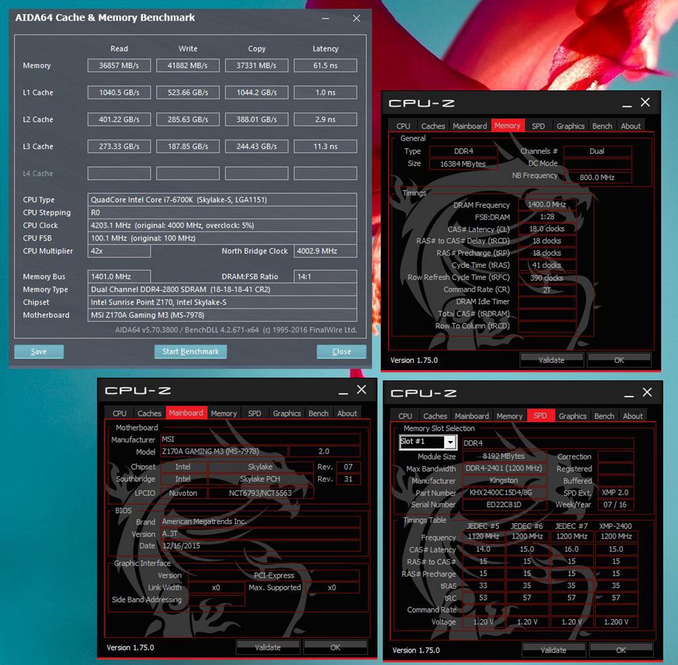Viewport: 678px width, 665px height.
Task: Open Bench tab in SPD CPU-Z window
Action: [x=604, y=416]
